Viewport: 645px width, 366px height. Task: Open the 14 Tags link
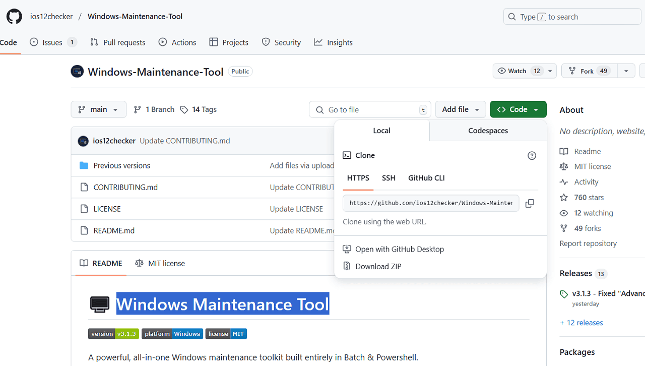coord(199,109)
